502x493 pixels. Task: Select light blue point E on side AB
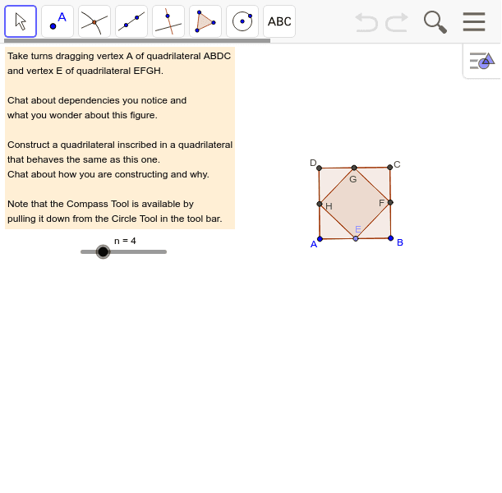click(356, 238)
